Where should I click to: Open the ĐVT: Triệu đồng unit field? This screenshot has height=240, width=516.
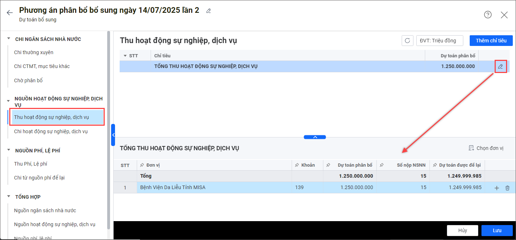pyautogui.click(x=439, y=41)
